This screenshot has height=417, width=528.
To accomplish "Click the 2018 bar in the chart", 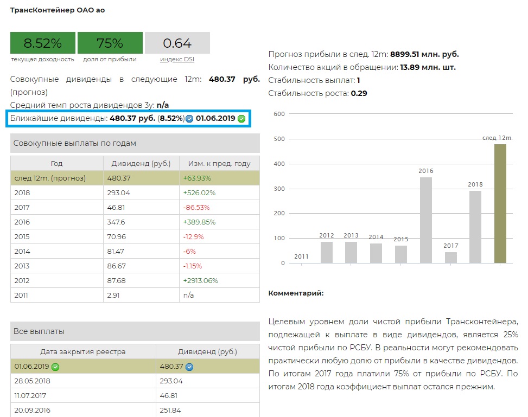I will pos(475,227).
